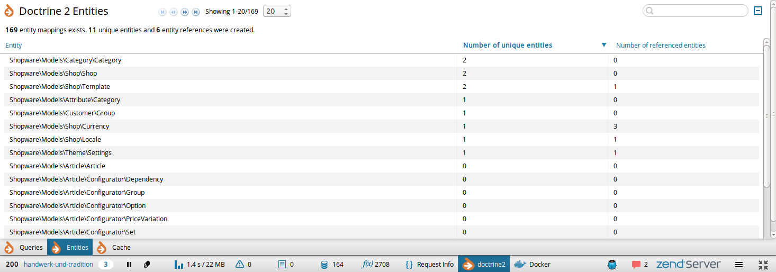Click the Zend Server logo
776x272 pixels.
click(689, 264)
